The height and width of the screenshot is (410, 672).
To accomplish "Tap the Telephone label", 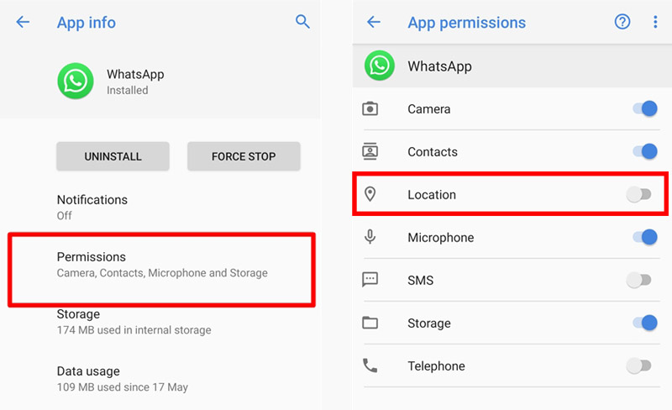I will [436, 366].
